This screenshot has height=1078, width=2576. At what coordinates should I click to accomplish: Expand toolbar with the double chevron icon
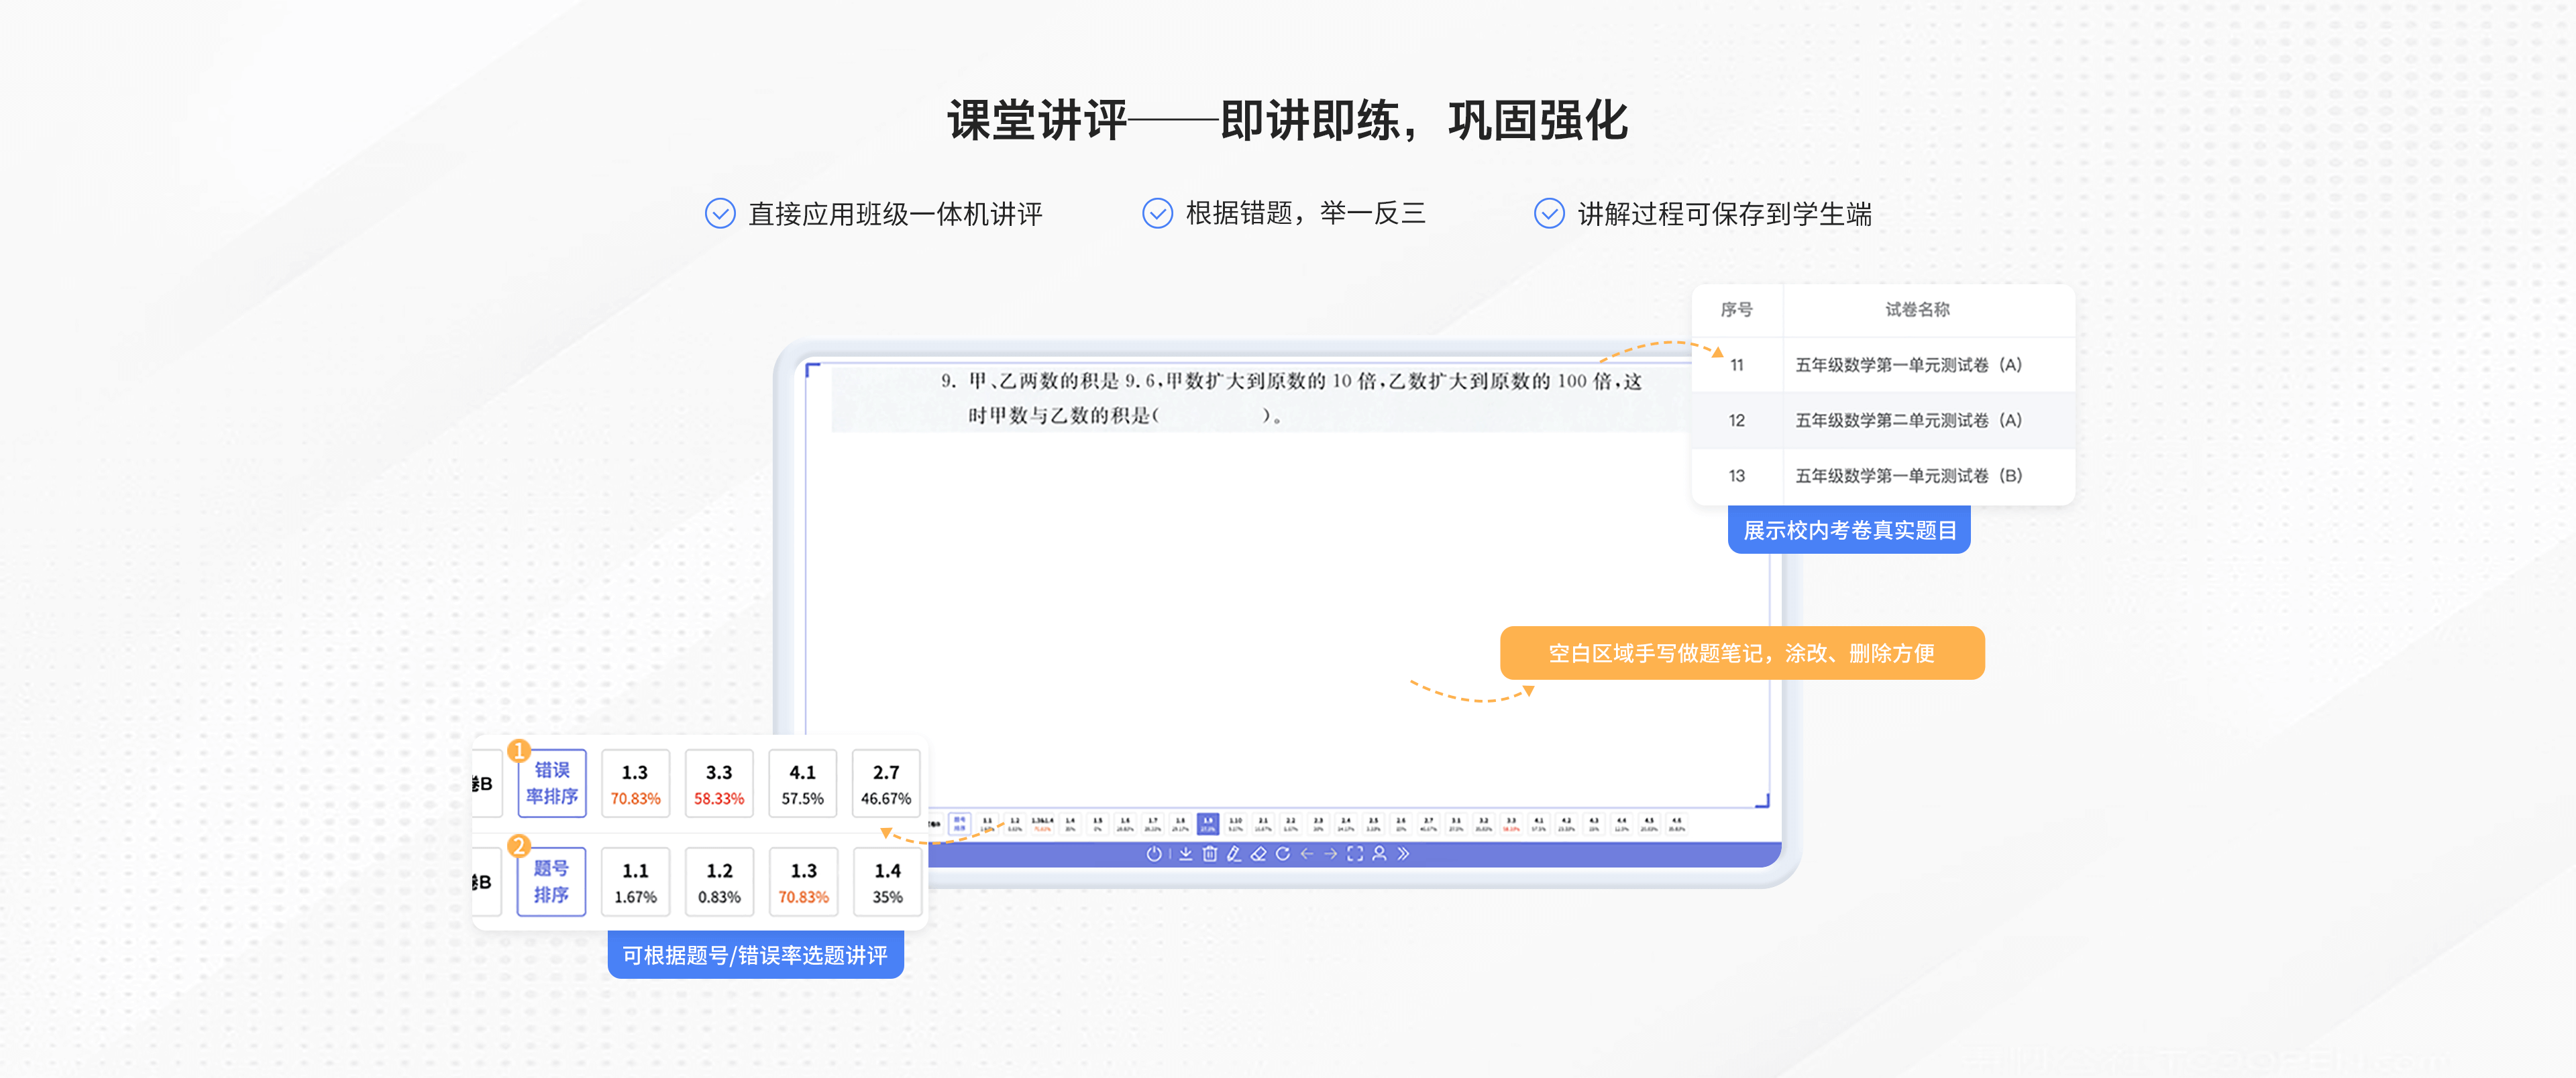[1403, 854]
